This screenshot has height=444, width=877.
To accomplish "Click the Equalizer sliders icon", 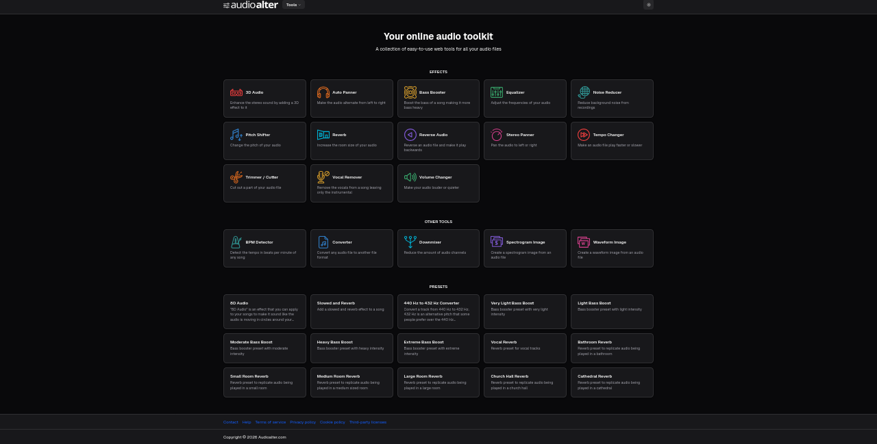I will (x=497, y=92).
